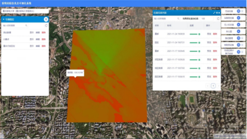247x139 pixels.
Task: Toggle 显示 for the 重庆行政区划 layer
Action: 32,46
